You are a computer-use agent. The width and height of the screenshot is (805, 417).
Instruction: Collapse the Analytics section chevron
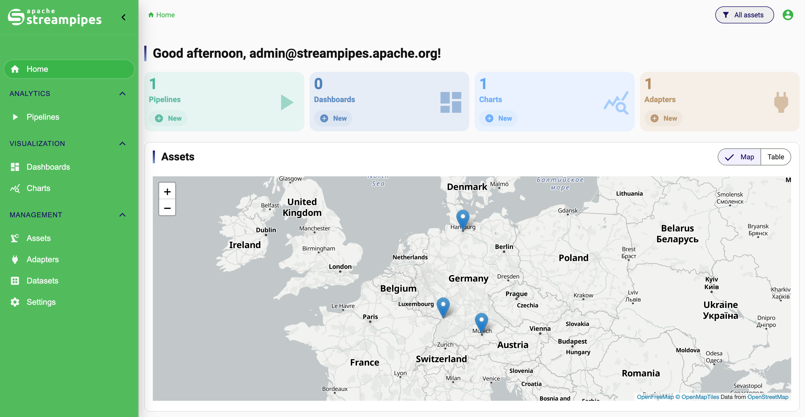(122, 94)
